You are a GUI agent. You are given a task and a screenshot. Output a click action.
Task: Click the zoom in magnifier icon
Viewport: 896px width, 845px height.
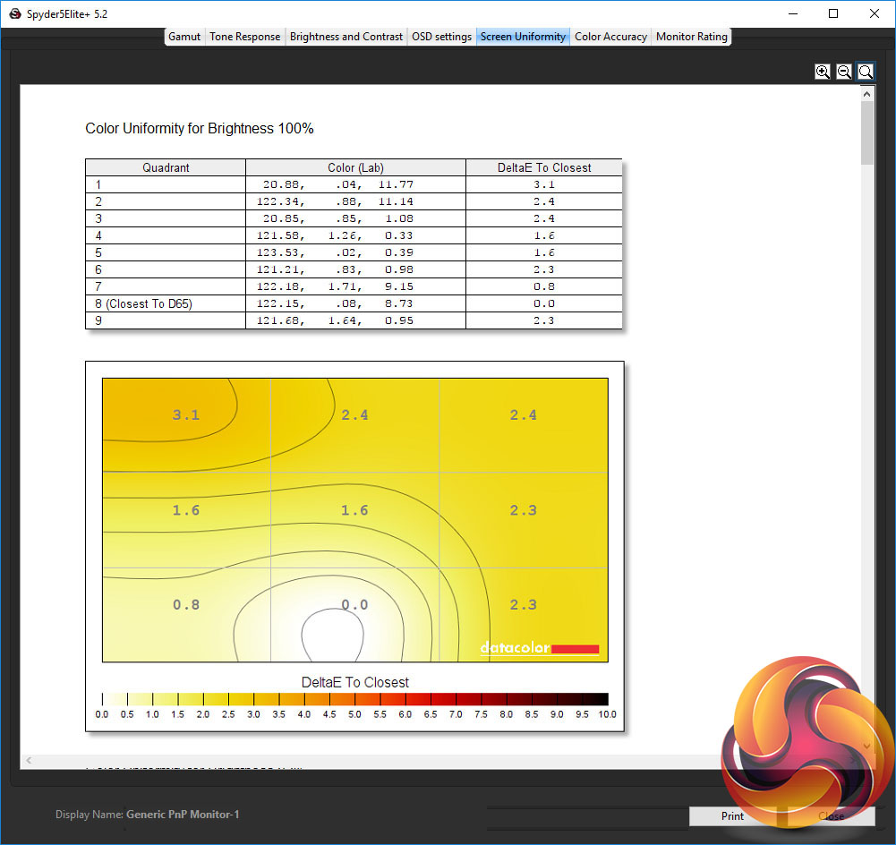click(823, 72)
